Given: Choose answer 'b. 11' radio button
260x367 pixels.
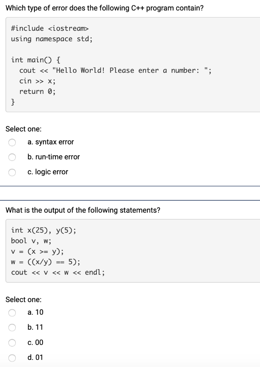Looking at the screenshot, I should tap(12, 328).
